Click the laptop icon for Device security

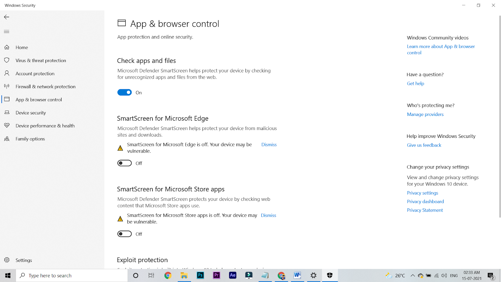click(x=7, y=112)
